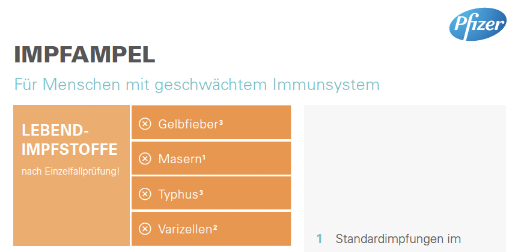Select the Masern vaccine label
Viewport: 518px width, 252px height.
(180, 160)
